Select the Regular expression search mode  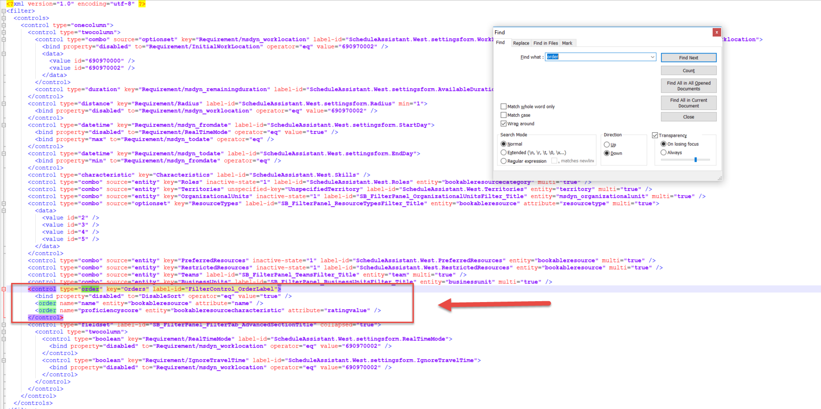(504, 161)
